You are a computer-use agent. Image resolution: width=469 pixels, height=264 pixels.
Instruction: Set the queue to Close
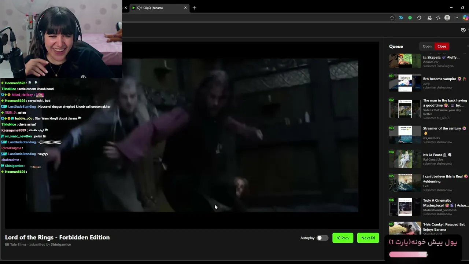coord(442,46)
